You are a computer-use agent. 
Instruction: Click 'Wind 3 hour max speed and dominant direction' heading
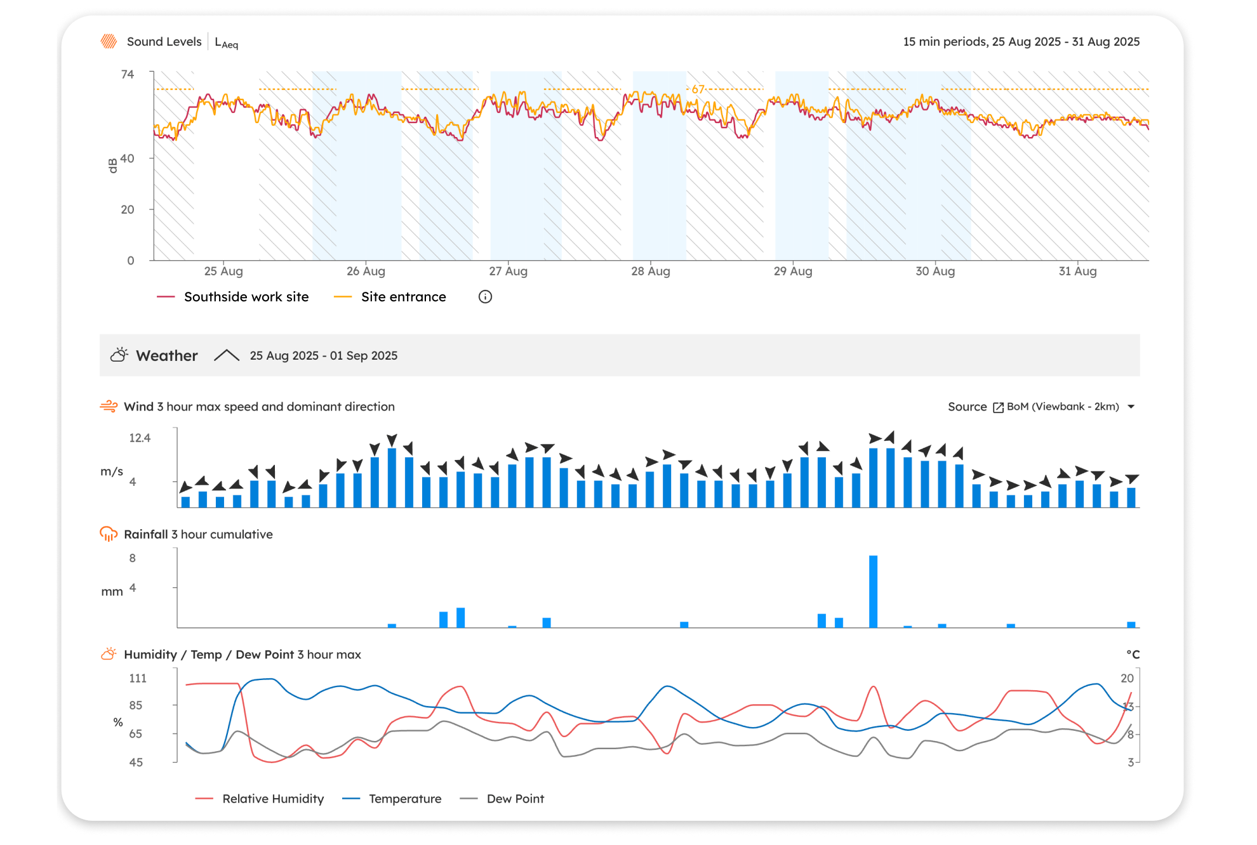[259, 407]
